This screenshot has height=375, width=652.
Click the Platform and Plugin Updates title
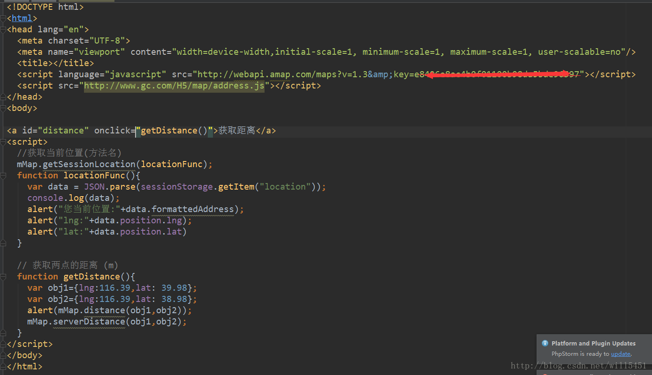(x=593, y=343)
